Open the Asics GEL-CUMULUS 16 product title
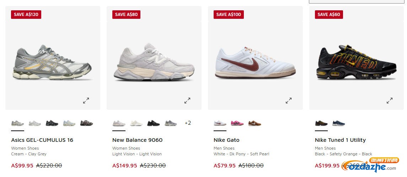This screenshot has height=177, width=407. pyautogui.click(x=42, y=140)
